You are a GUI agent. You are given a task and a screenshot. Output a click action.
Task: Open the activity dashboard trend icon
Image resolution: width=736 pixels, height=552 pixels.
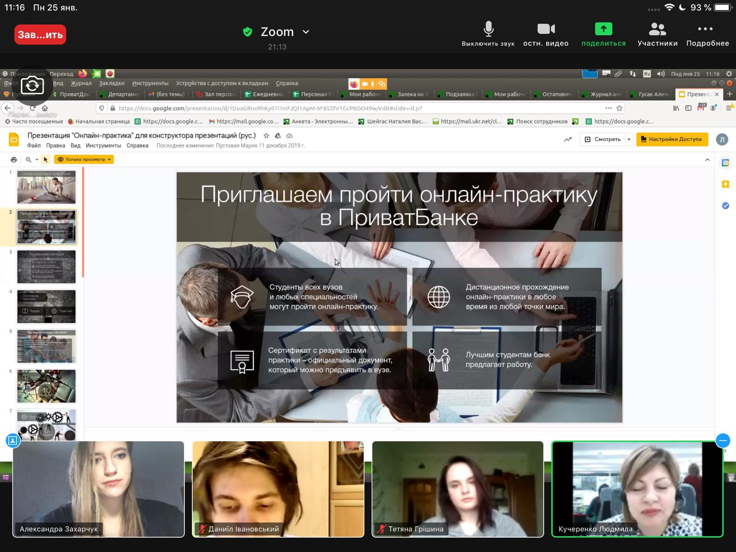pos(568,139)
